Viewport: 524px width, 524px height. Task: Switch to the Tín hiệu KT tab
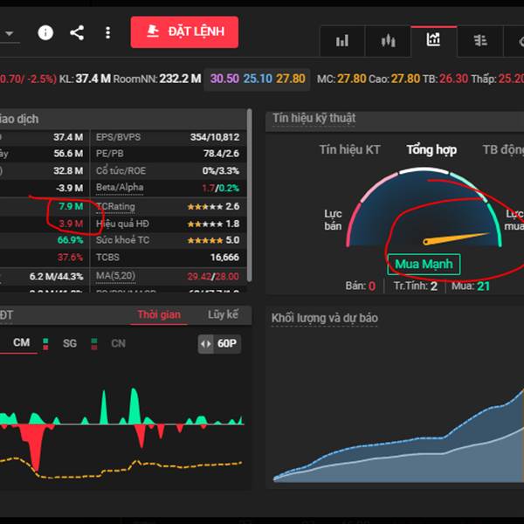point(349,149)
